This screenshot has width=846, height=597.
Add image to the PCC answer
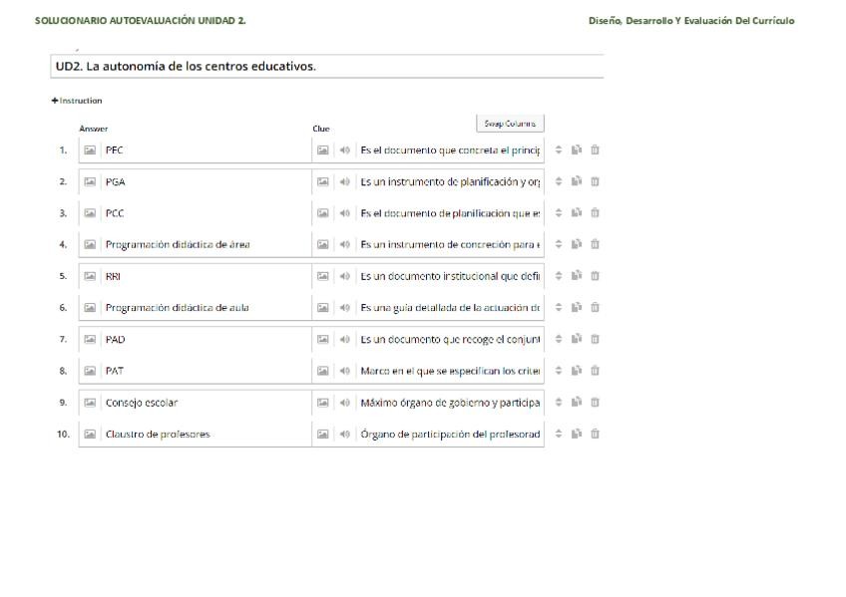89,213
